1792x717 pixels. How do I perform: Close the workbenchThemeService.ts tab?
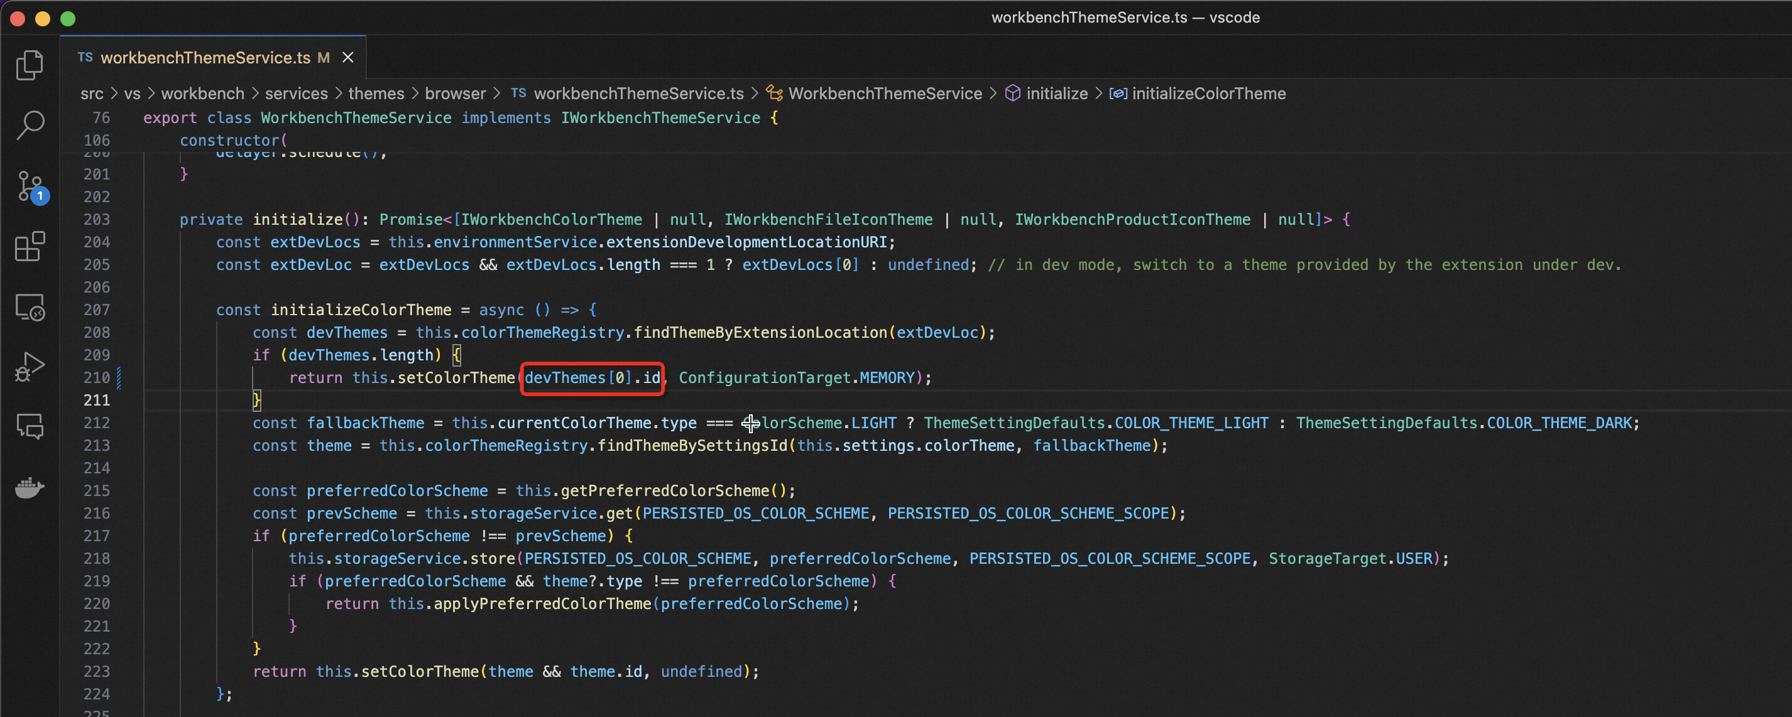coord(348,57)
